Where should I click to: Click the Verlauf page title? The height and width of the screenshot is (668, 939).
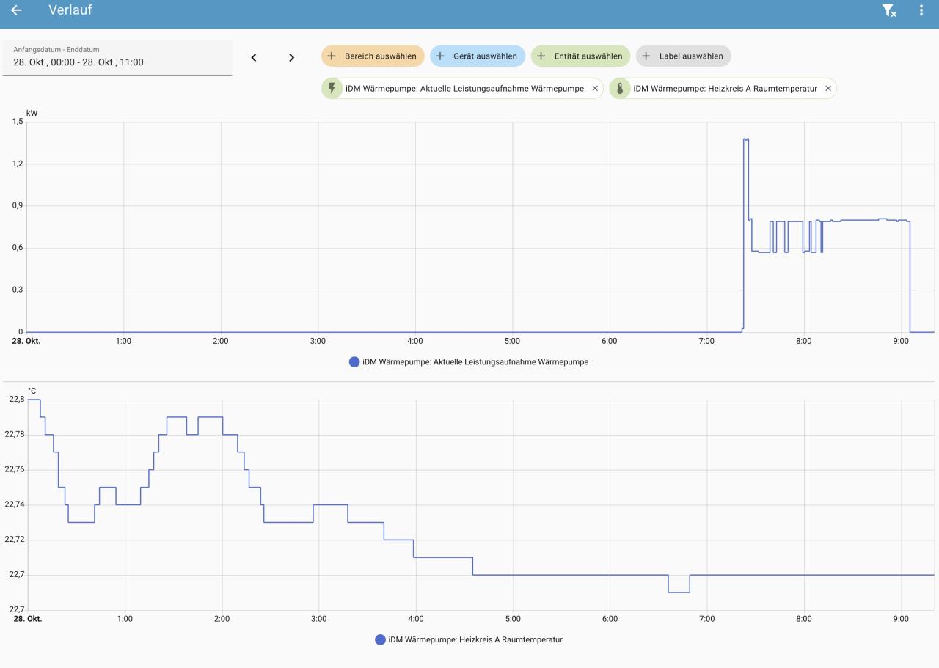point(70,10)
